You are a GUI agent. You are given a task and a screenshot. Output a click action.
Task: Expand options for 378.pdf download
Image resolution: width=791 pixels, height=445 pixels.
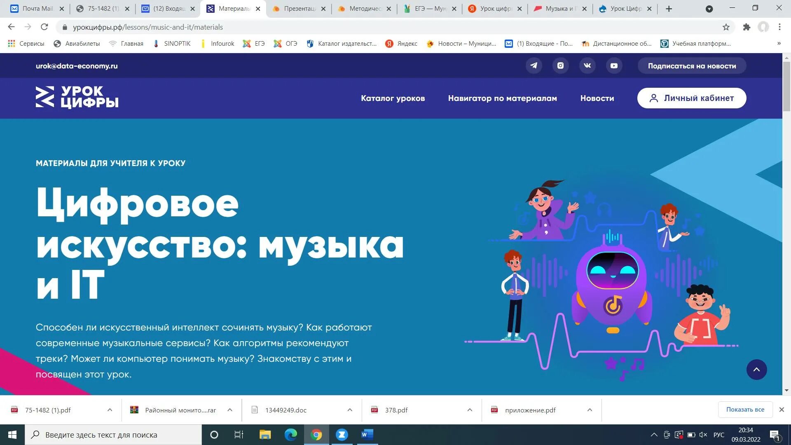click(x=469, y=410)
